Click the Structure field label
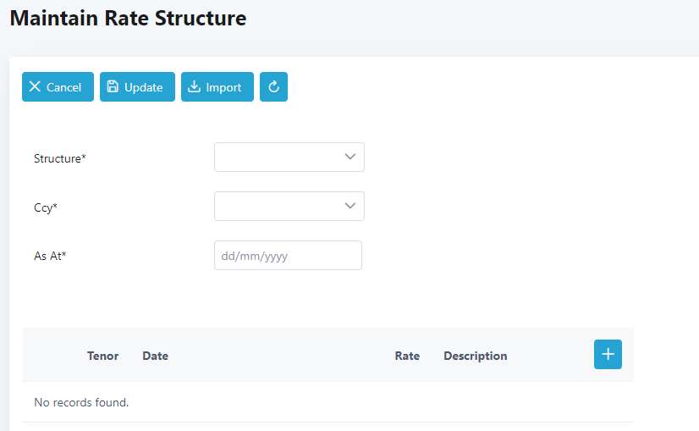 (60, 158)
